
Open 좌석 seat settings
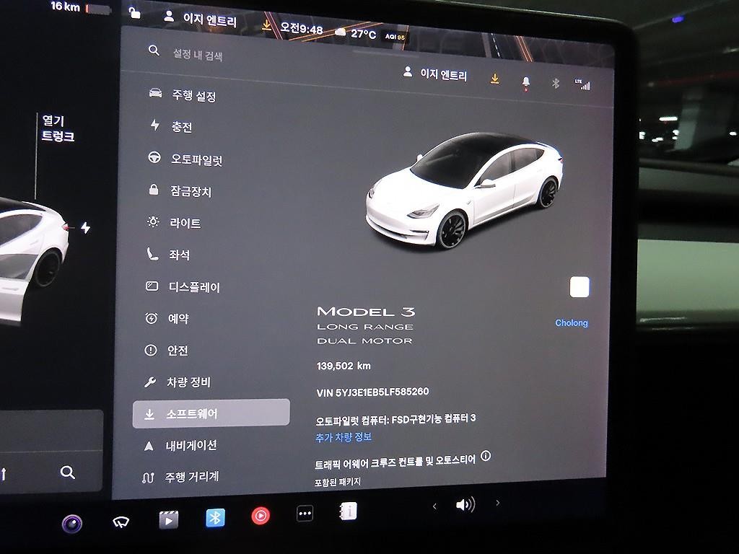(169, 255)
